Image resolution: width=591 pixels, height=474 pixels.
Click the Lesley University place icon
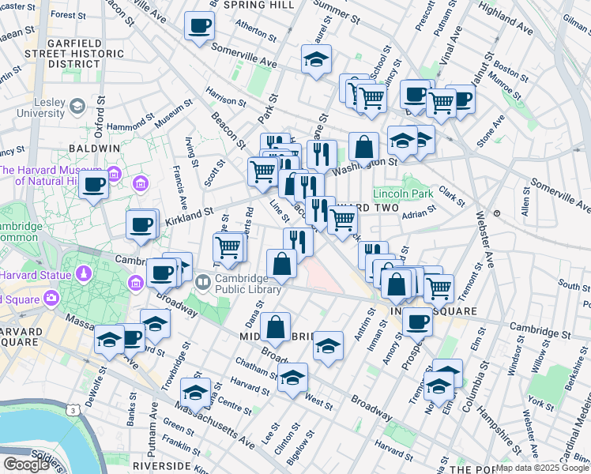tap(77, 107)
